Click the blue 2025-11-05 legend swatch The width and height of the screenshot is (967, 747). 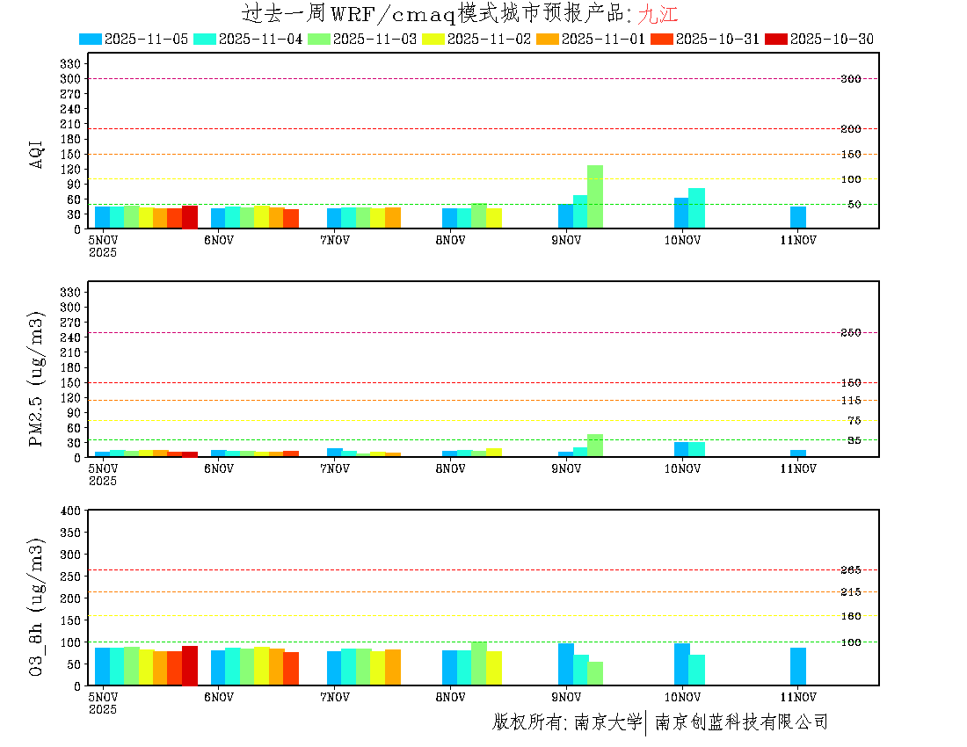(x=91, y=39)
